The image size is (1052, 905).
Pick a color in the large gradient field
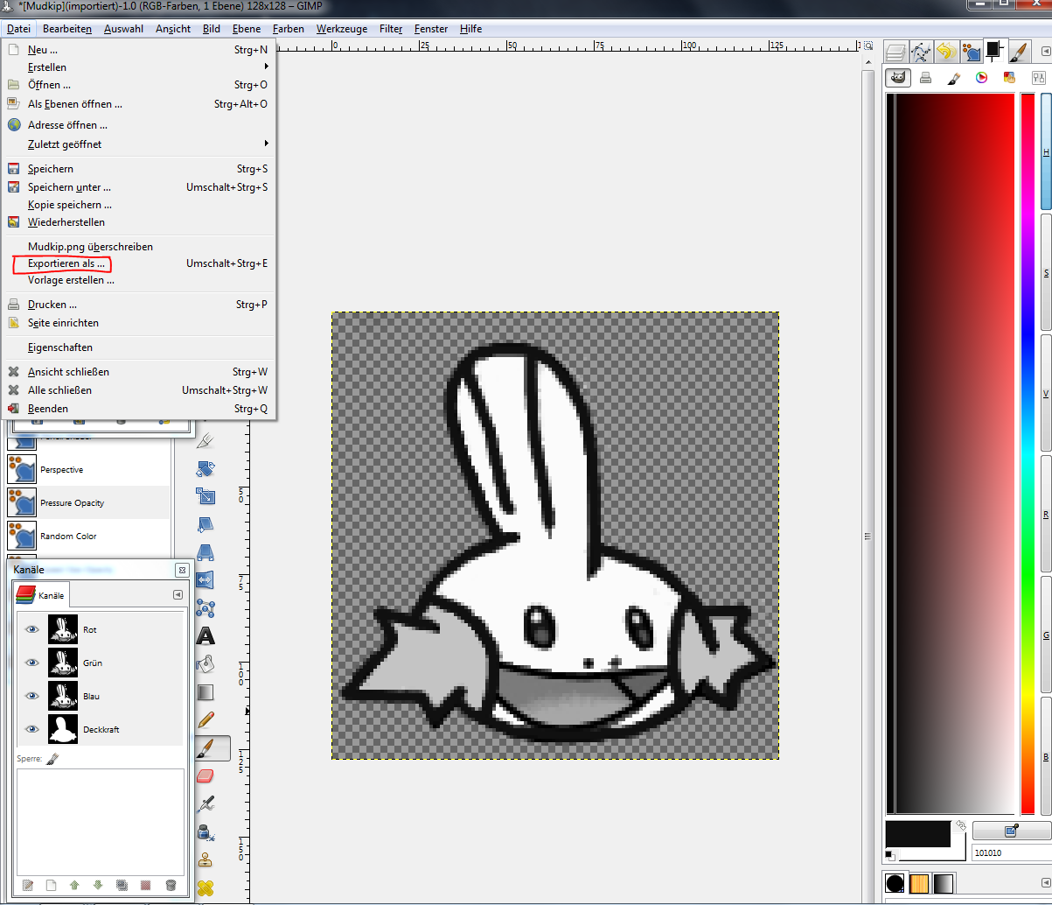click(950, 453)
